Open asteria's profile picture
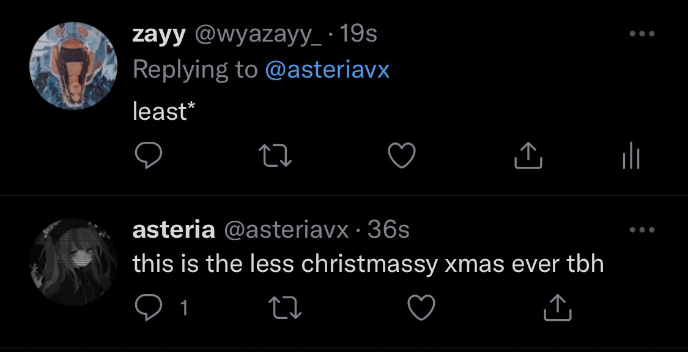 coord(73,262)
